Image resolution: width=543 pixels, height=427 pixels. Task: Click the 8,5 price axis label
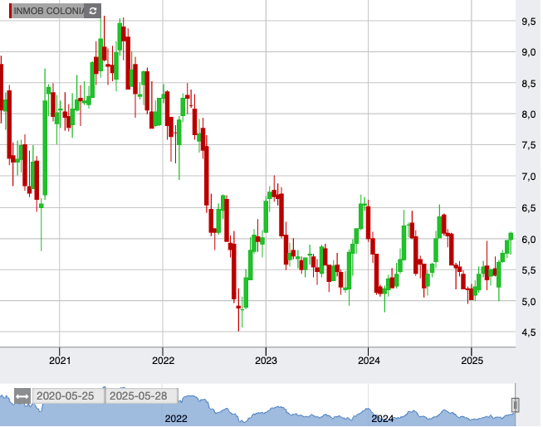528,84
